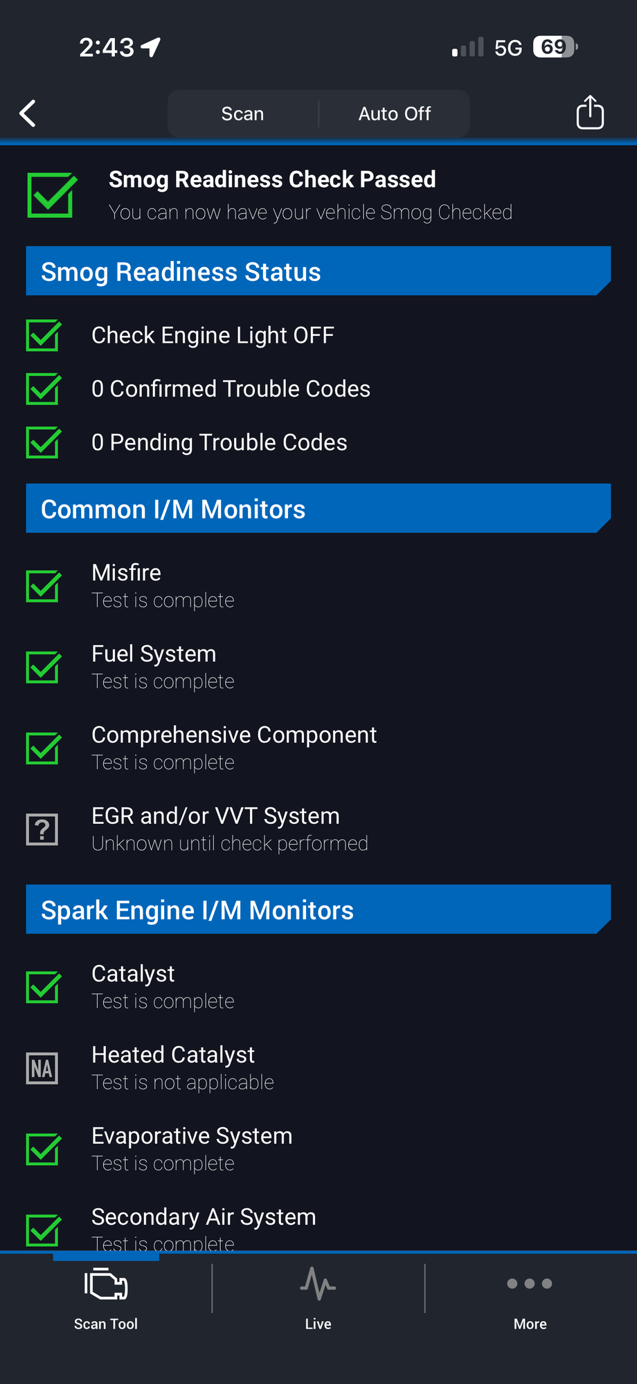This screenshot has width=637, height=1384.
Task: Tap the Catalyst monitor checkbox
Action: pos(44,987)
